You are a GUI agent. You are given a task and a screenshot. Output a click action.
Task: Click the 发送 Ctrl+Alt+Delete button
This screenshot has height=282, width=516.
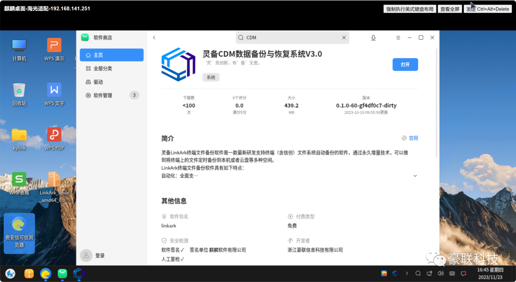[488, 9]
